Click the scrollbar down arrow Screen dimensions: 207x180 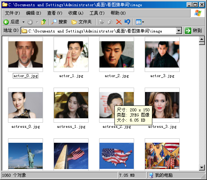[x=202, y=168]
